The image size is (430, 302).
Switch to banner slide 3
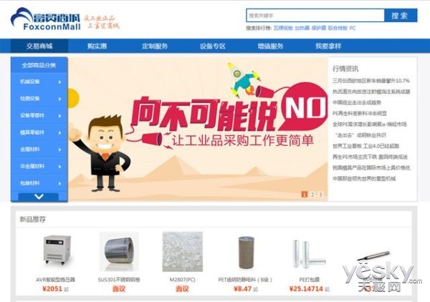coord(320,195)
